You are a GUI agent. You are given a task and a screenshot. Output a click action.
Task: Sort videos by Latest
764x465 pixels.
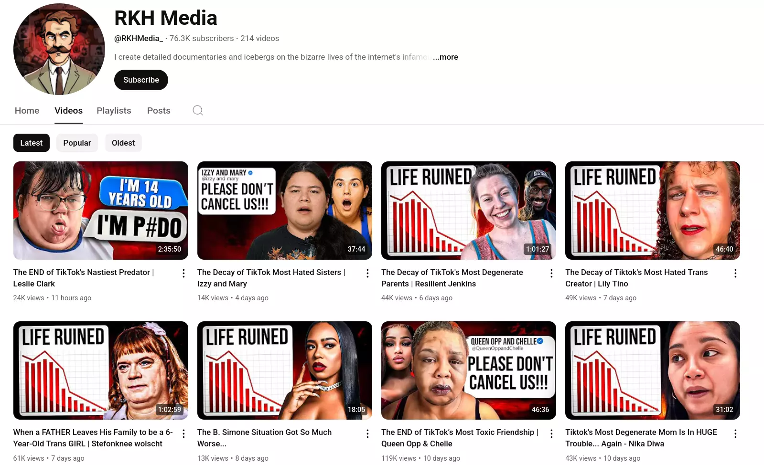[x=32, y=143]
